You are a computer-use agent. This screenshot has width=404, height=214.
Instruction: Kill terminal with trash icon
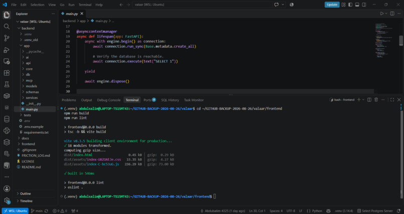pyautogui.click(x=376, y=100)
